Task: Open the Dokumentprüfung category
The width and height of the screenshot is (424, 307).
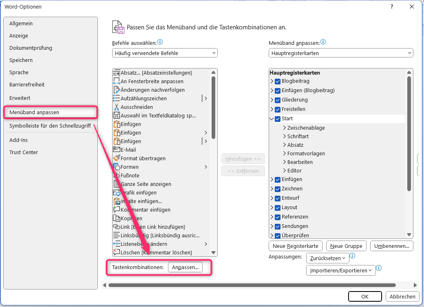Action: click(51, 48)
